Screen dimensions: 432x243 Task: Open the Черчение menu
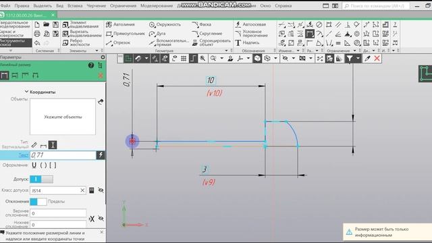click(97, 5)
